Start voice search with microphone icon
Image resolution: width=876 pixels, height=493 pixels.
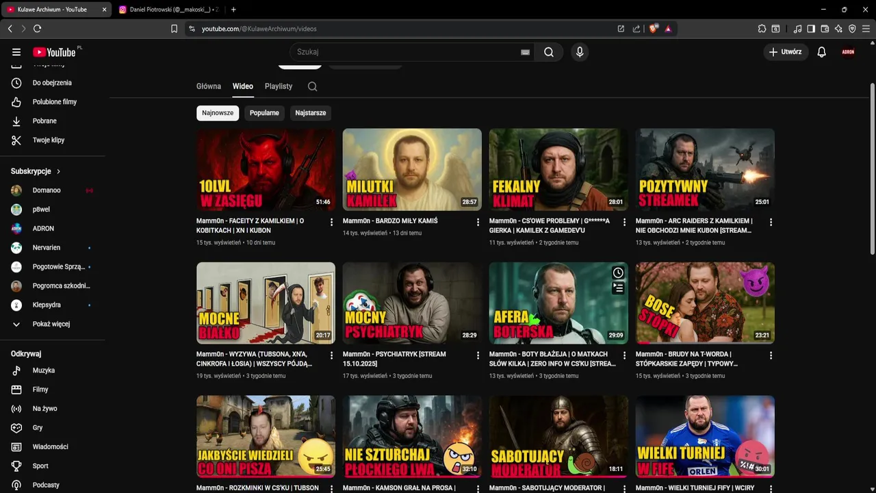click(x=580, y=52)
